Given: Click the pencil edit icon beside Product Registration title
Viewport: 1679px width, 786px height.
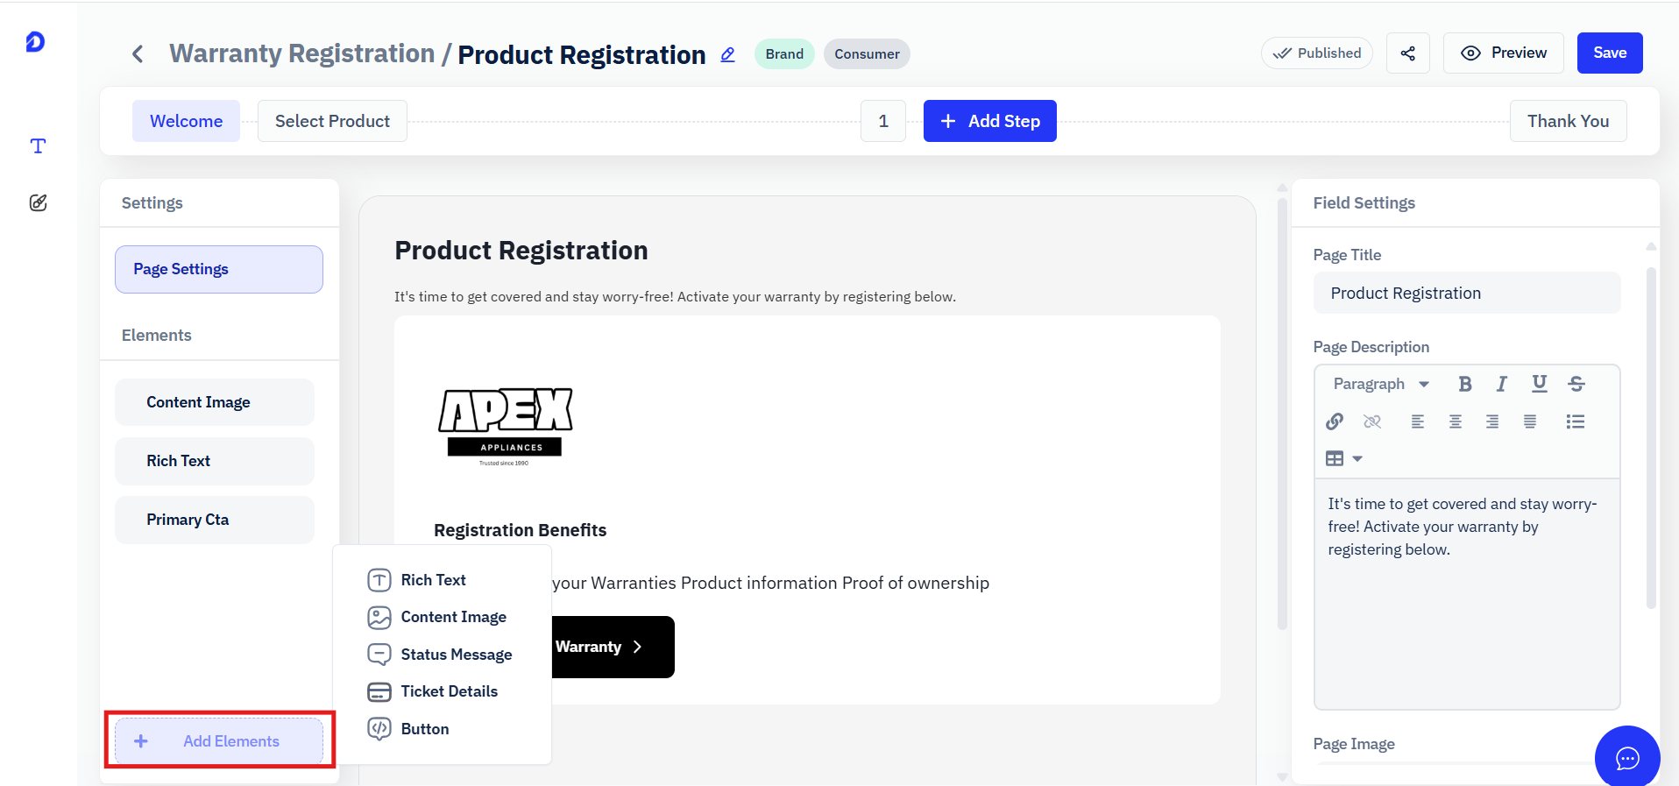Looking at the screenshot, I should (x=727, y=54).
